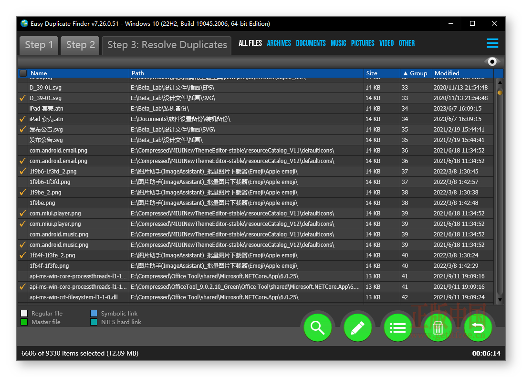The image size is (522, 377).
Task: Tick the select-all checkbox in the Name header
Action: click(23, 73)
